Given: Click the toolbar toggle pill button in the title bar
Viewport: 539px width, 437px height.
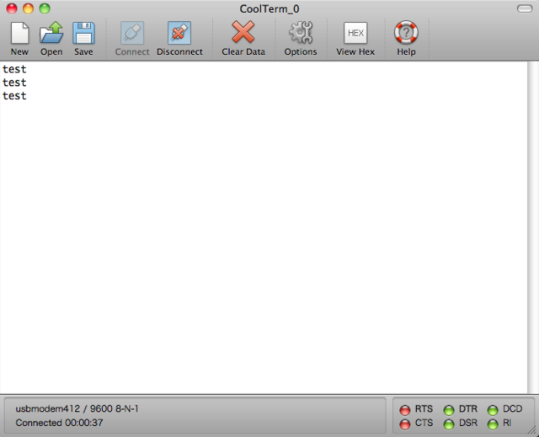Looking at the screenshot, I should (525, 8).
